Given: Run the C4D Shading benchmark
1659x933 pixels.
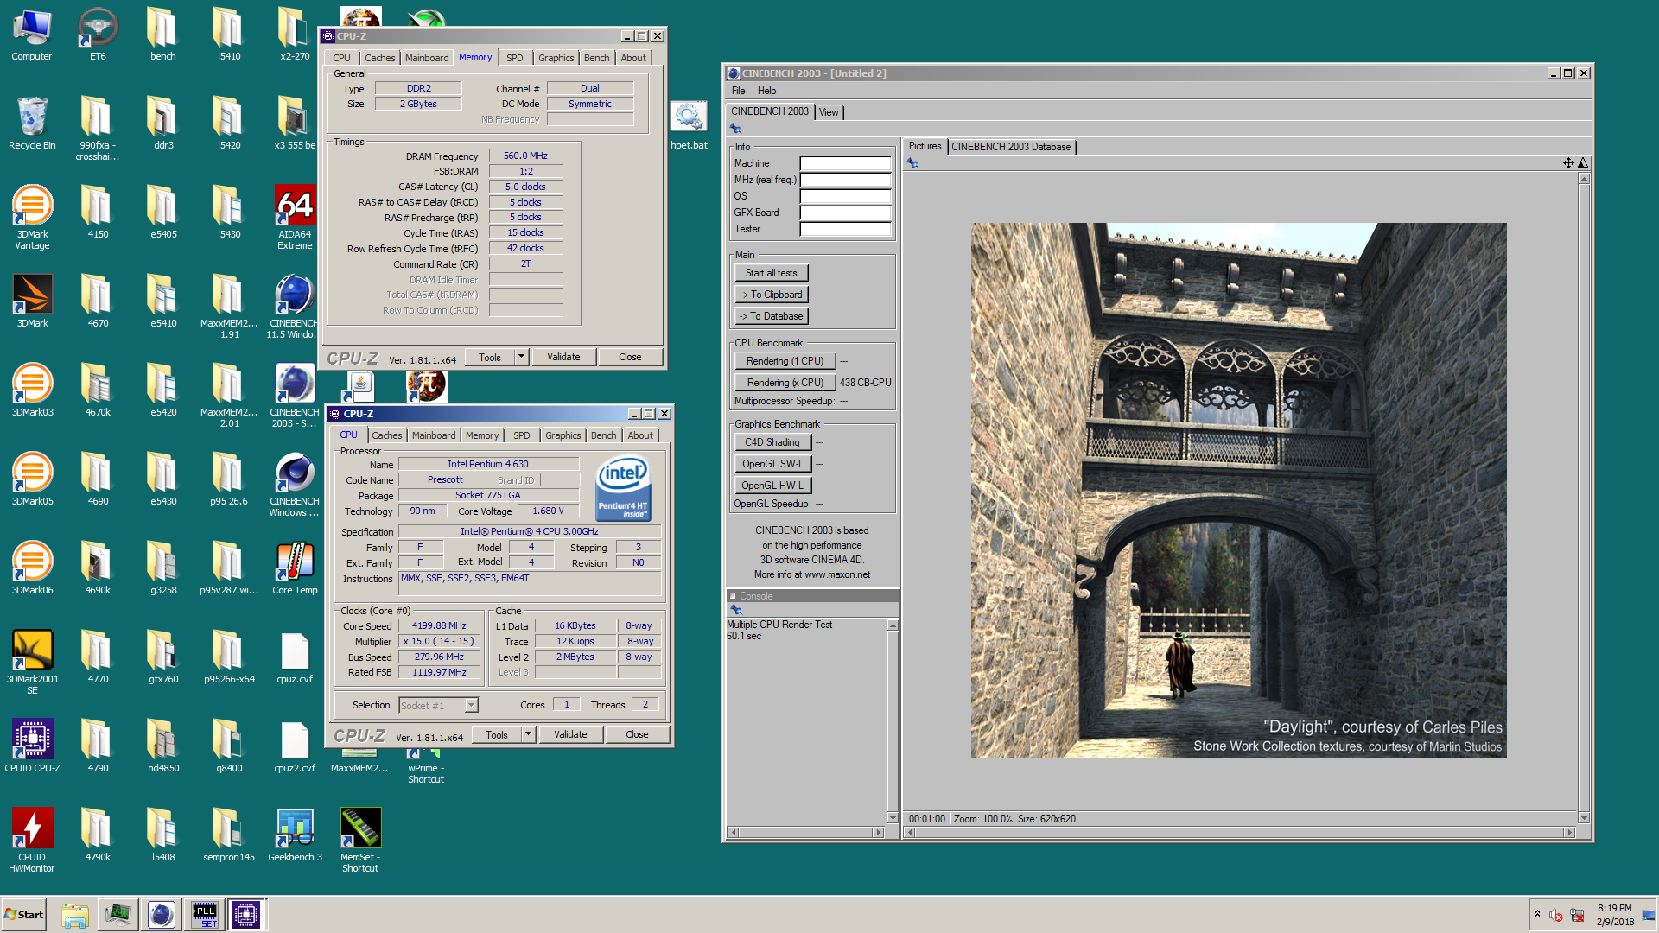Looking at the screenshot, I should point(772,442).
